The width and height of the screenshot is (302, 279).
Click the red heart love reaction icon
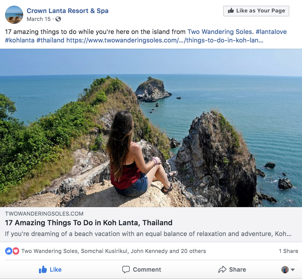pos(16,251)
